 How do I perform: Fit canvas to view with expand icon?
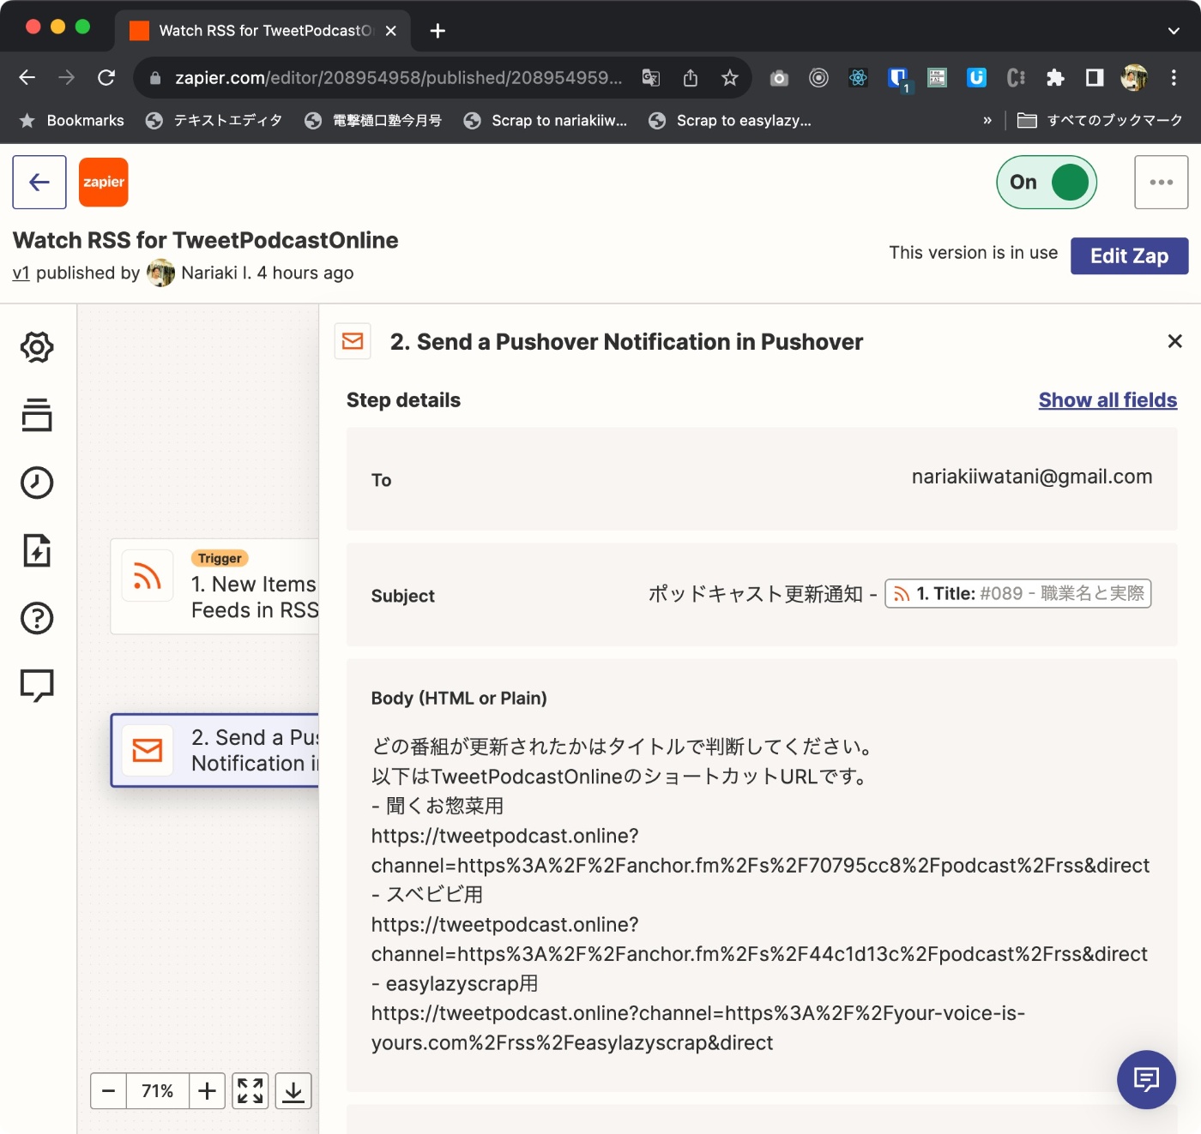click(x=250, y=1091)
